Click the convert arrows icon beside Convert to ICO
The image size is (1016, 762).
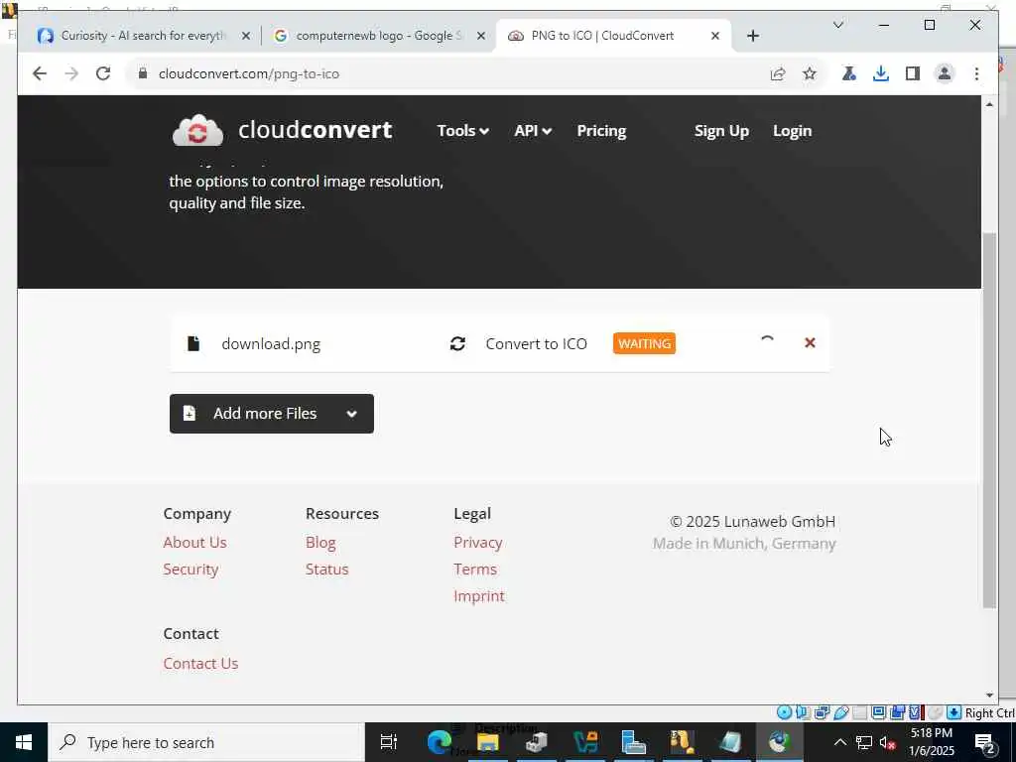[x=457, y=343]
